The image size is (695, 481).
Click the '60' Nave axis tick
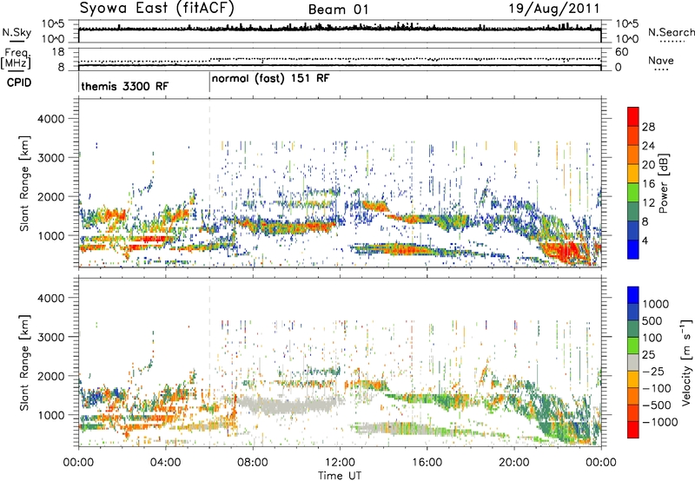pos(621,52)
